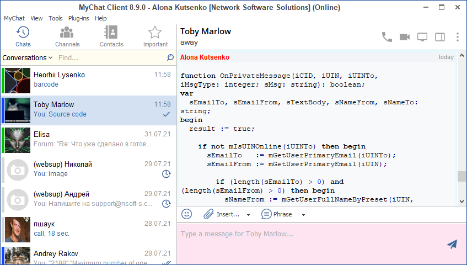Click the Insert... button
Screen dimensions: 467x265
pos(228,214)
